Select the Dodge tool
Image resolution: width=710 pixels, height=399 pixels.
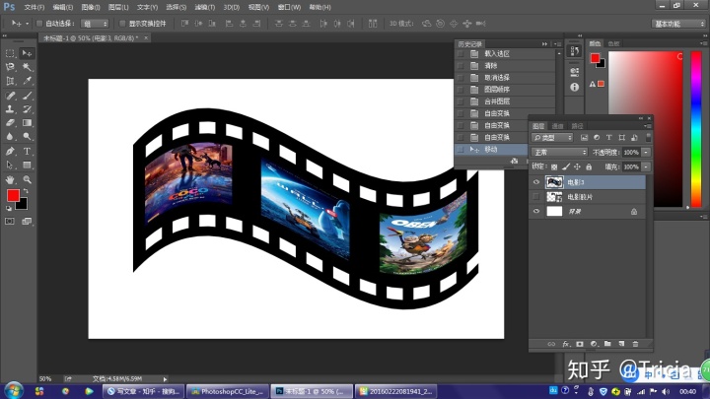coord(28,136)
